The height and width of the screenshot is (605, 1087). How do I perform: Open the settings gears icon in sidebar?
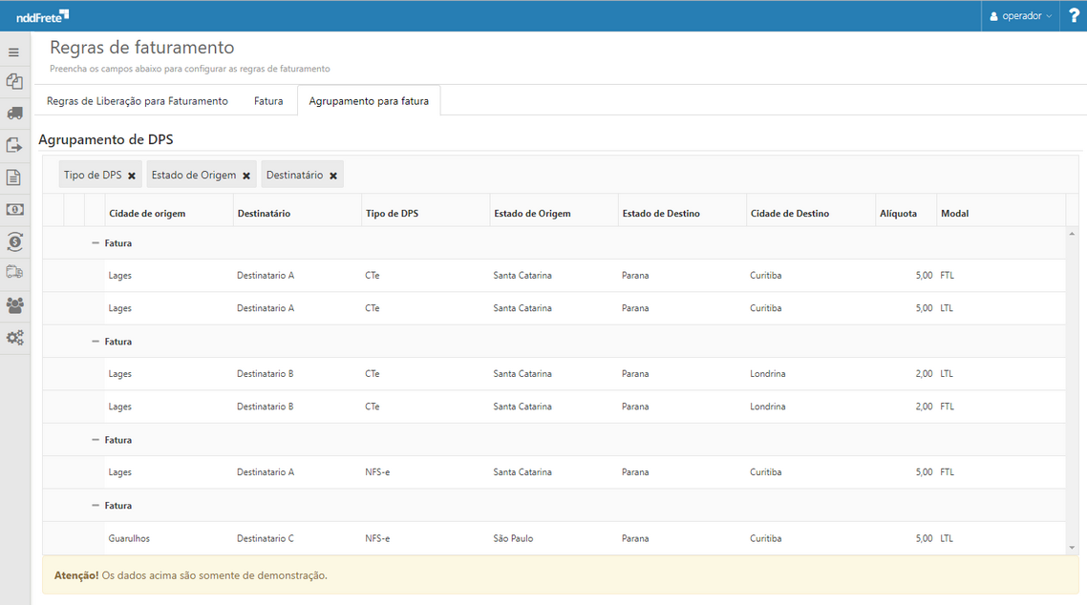coord(14,338)
